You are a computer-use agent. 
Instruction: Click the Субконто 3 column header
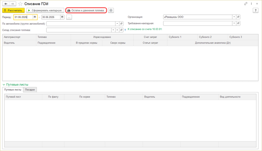click(243, 37)
